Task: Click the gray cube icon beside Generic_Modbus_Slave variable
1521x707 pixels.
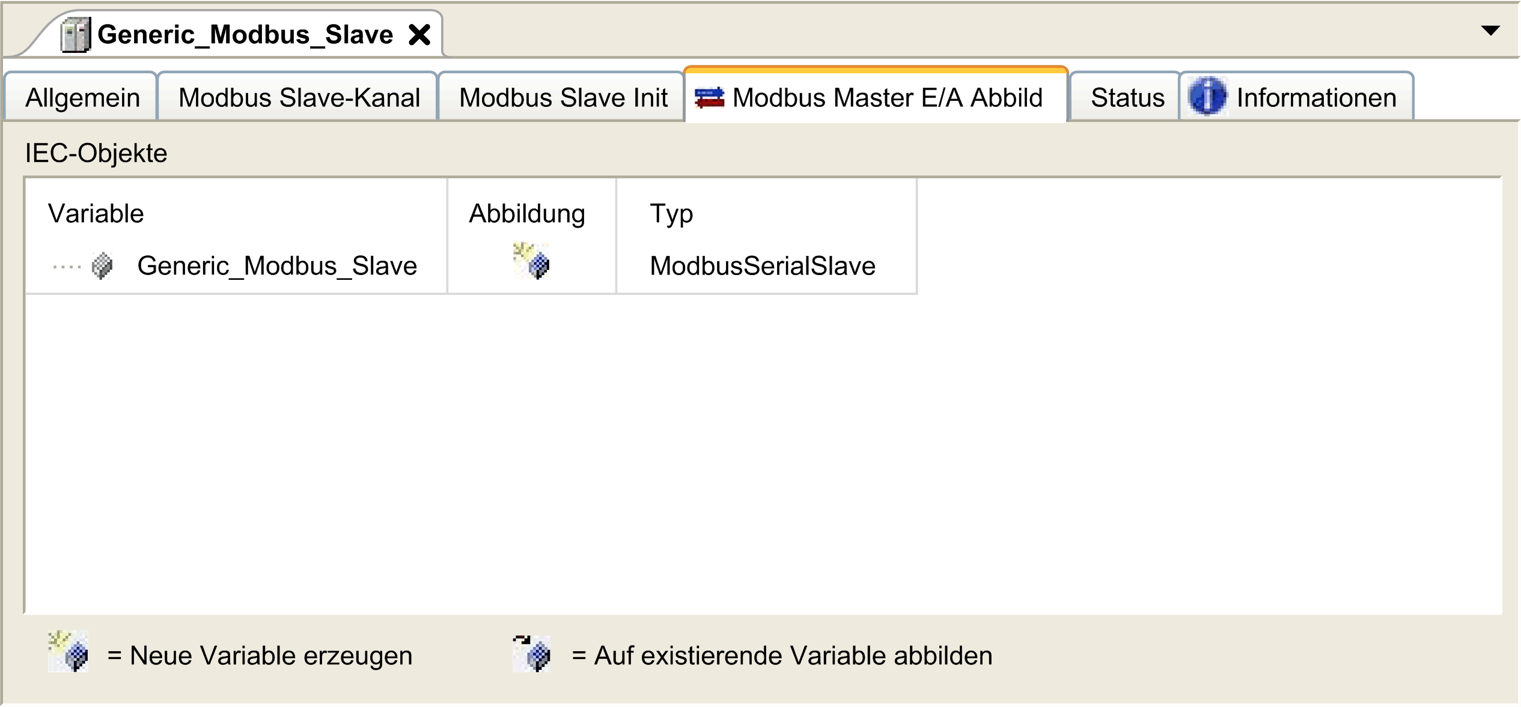Action: [x=102, y=266]
